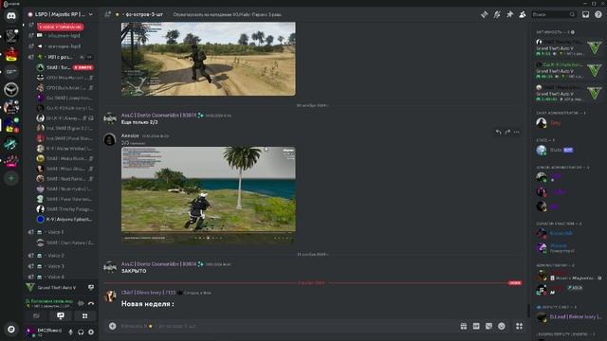Click Grand Theft Auto V stream icon

point(91,287)
